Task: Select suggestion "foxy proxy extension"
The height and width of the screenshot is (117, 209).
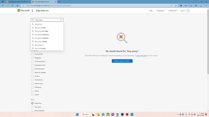Action: 47,34
